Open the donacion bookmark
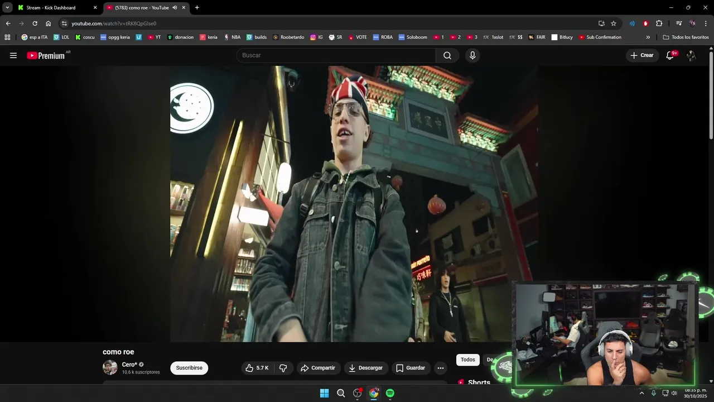 [180, 37]
